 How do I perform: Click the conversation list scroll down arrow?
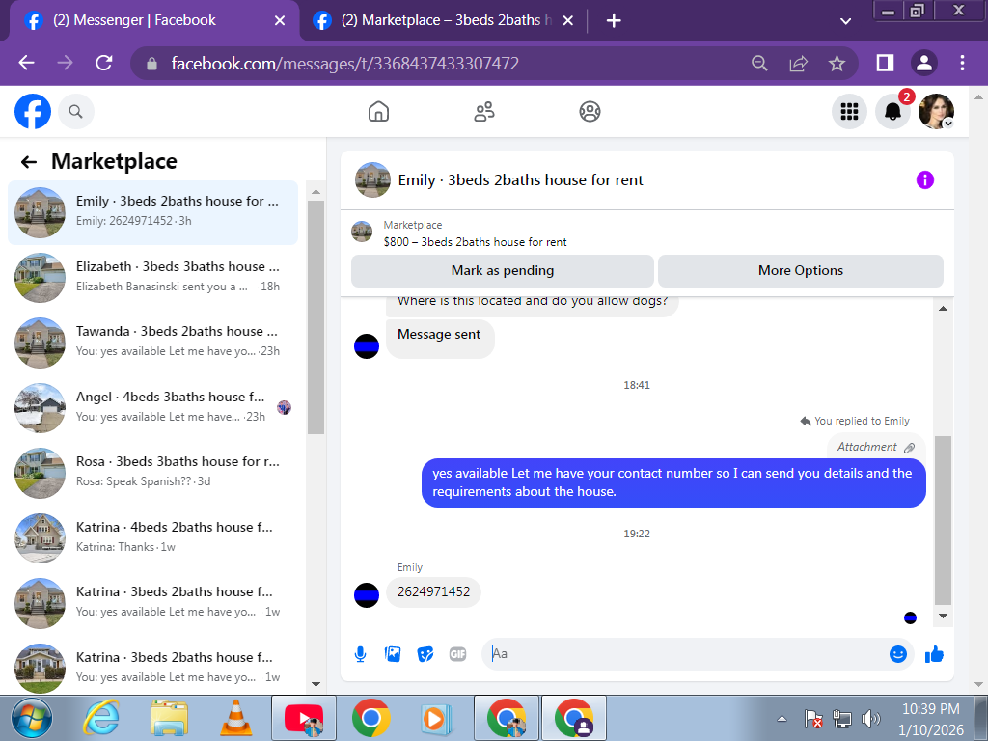click(x=316, y=684)
